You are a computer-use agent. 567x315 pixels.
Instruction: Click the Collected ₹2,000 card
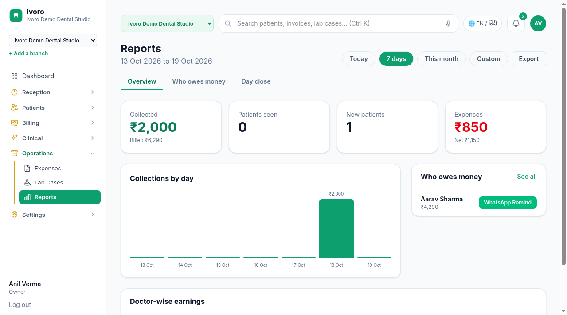171,127
